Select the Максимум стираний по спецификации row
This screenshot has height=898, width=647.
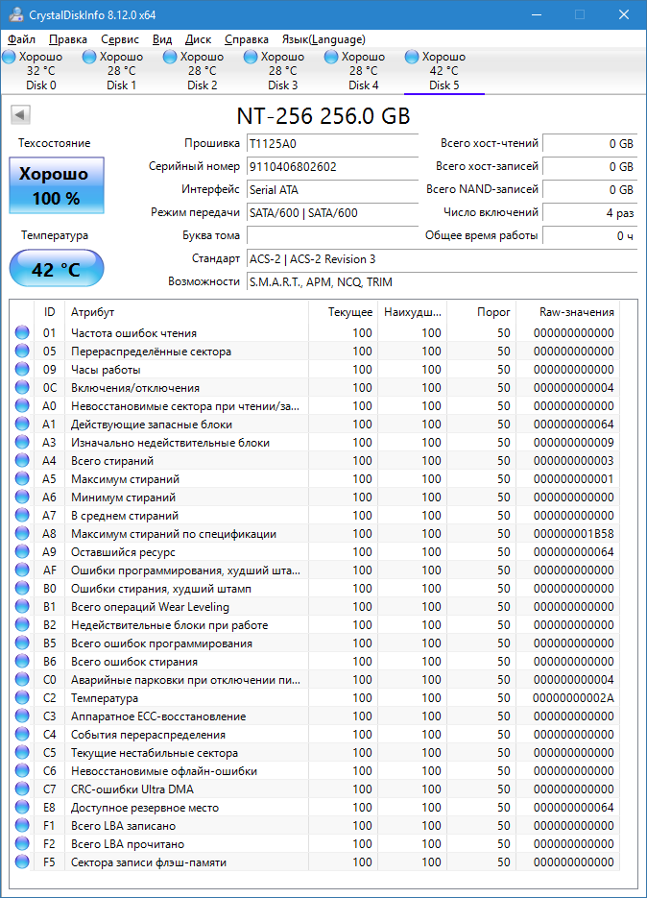[x=315, y=534]
